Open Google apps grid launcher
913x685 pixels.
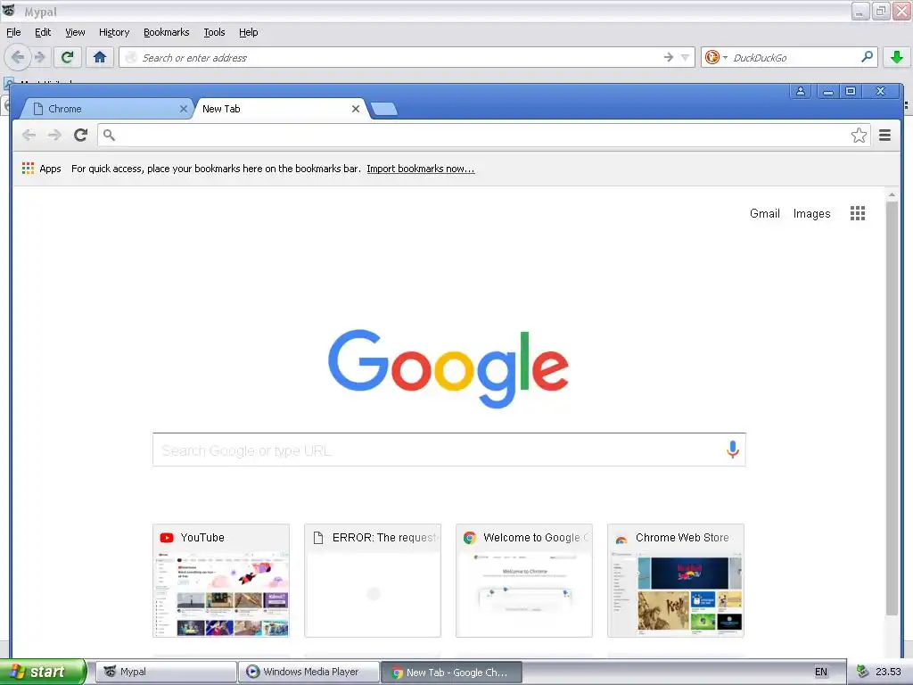(x=857, y=213)
